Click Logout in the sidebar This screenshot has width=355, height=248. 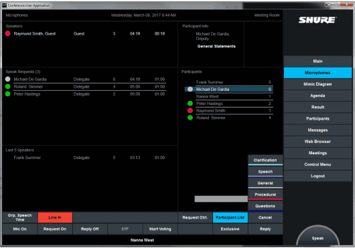tap(317, 176)
